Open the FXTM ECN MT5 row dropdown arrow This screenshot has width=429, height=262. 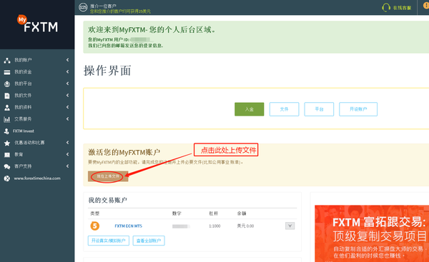(x=290, y=226)
